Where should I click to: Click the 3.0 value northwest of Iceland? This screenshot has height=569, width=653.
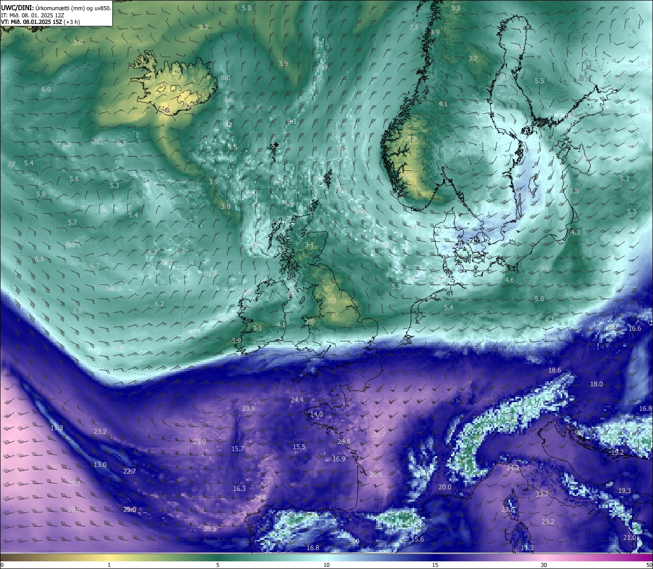point(78,43)
